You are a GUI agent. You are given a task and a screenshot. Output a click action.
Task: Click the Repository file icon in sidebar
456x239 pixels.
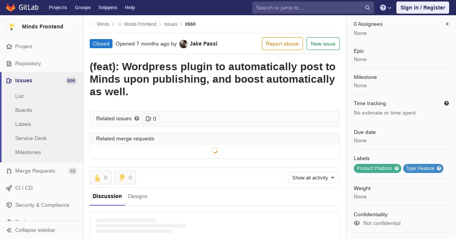point(9,64)
